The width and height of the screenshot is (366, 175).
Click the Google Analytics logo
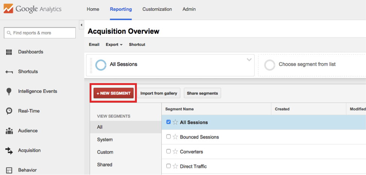tap(32, 9)
